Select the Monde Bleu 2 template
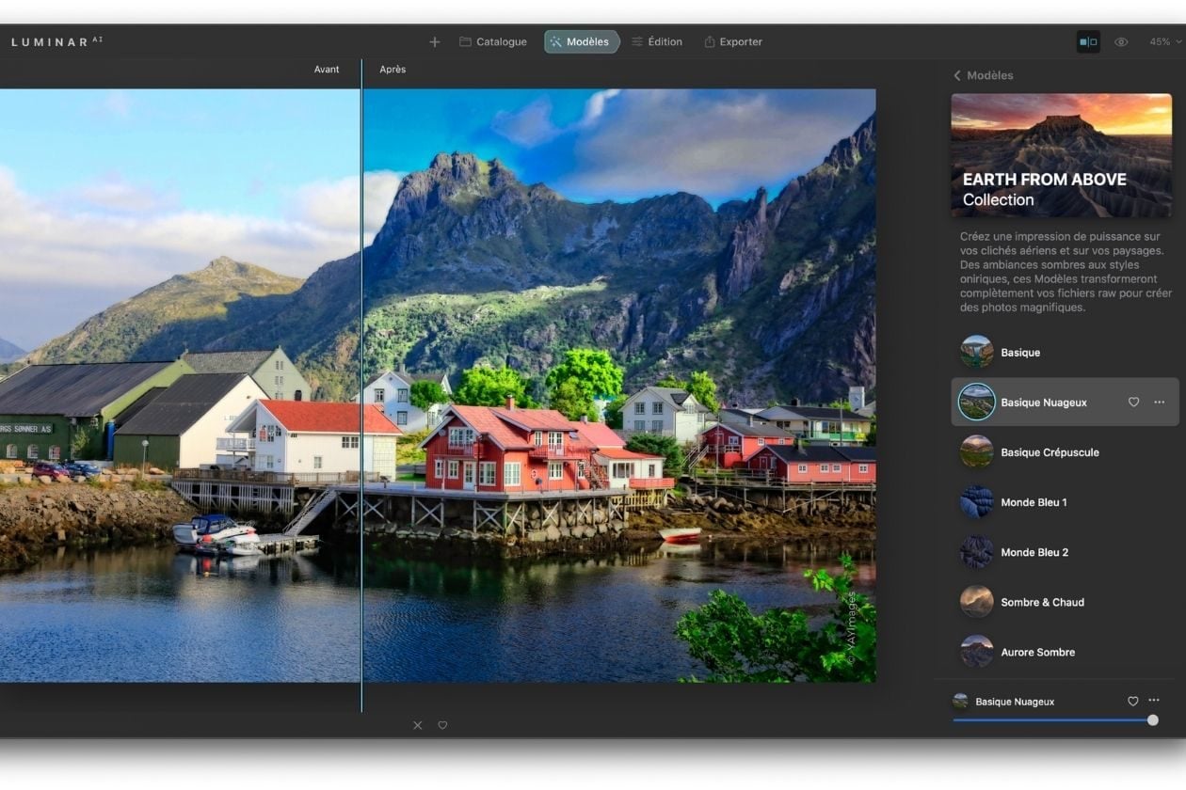 [1034, 552]
